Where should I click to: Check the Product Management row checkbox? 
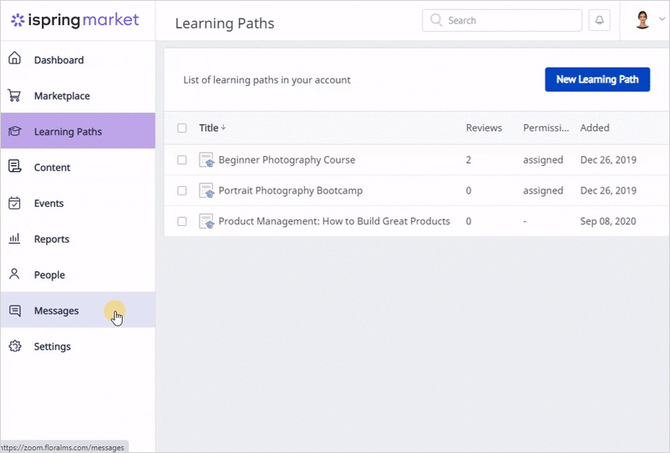182,221
